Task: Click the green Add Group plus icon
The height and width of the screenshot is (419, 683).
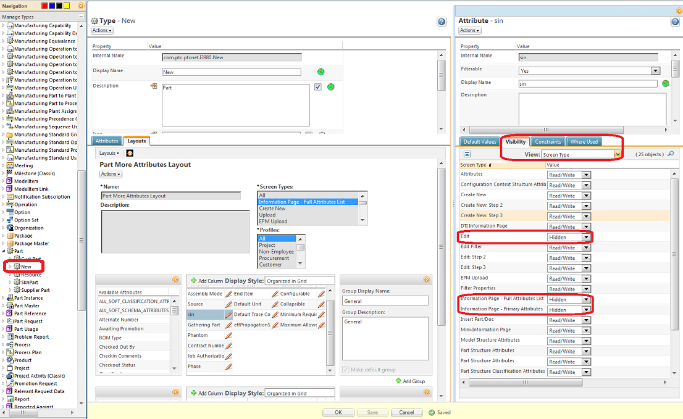Action: coord(399,381)
